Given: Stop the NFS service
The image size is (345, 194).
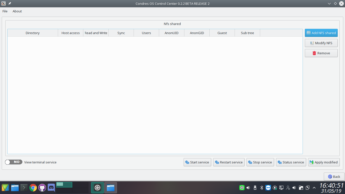Looking at the screenshot, I should tap(260, 162).
